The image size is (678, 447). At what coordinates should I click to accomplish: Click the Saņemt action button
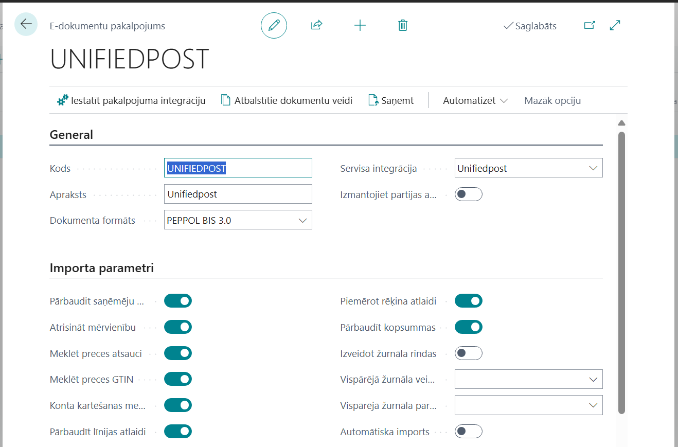pos(391,100)
